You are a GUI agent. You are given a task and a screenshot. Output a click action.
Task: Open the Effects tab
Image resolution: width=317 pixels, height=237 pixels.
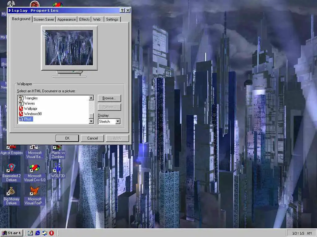pos(84,19)
